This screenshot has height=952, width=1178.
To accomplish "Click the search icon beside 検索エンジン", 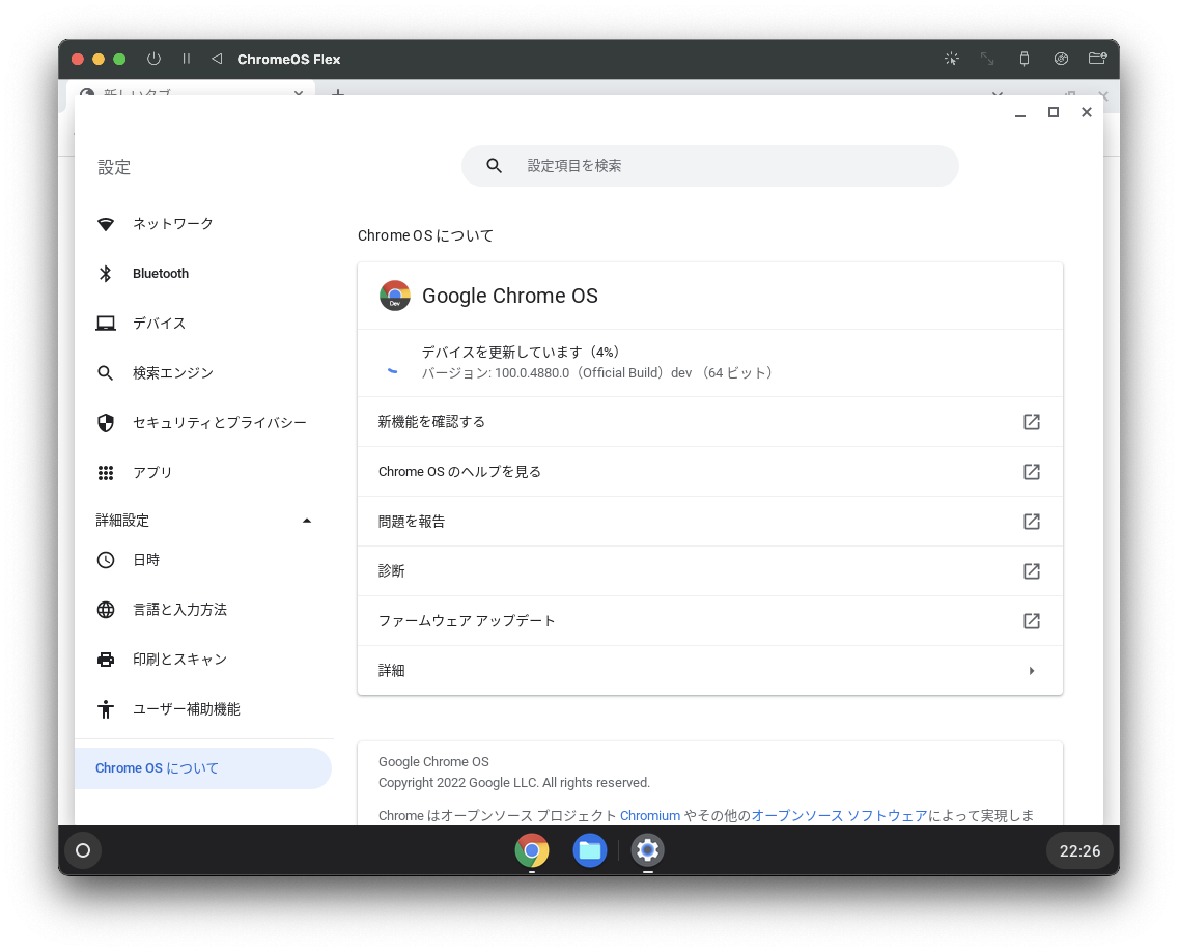I will coord(105,373).
